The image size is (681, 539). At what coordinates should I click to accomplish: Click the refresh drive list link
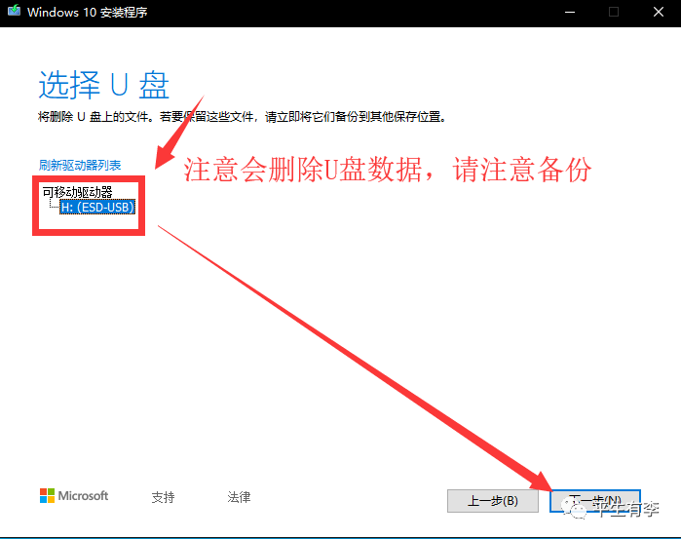click(80, 165)
